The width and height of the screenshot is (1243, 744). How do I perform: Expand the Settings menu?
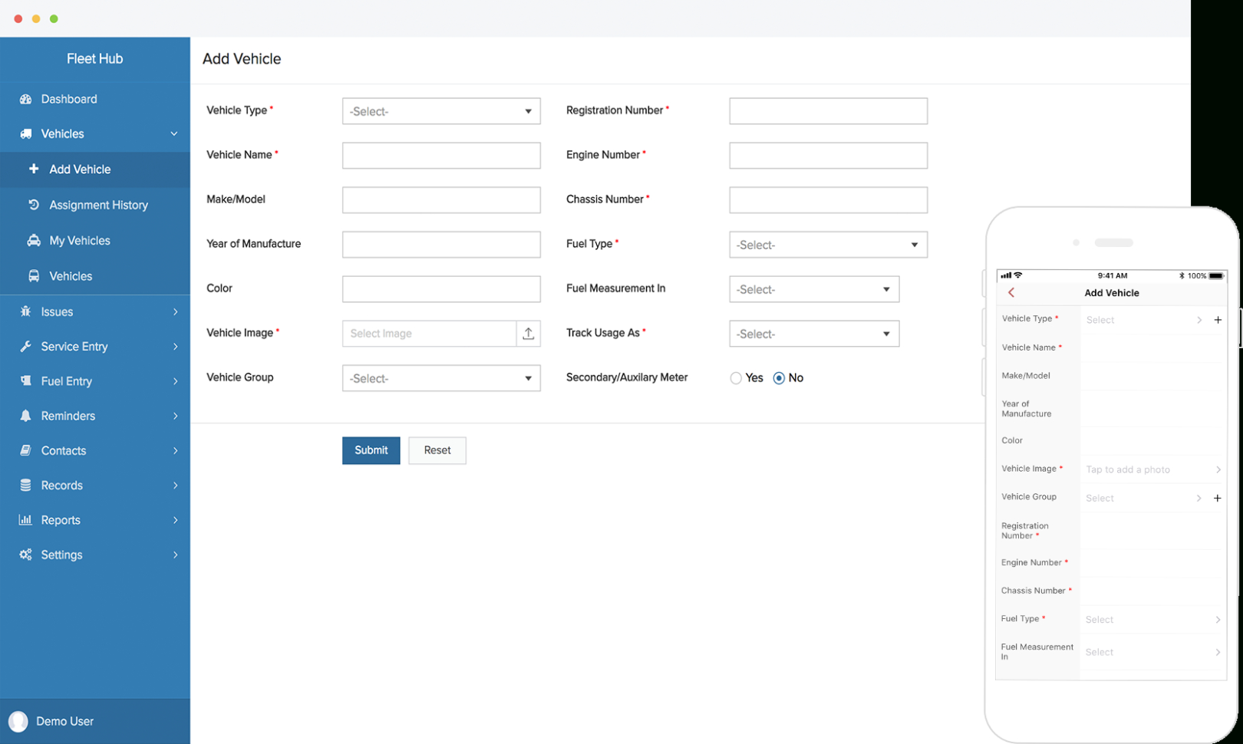tap(61, 554)
